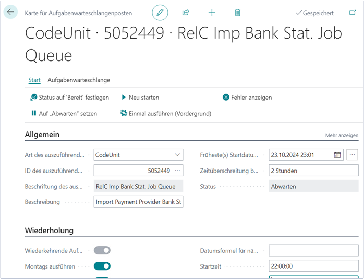Select the Start tab
Image resolution: width=364 pixels, height=279 pixels.
34,80
